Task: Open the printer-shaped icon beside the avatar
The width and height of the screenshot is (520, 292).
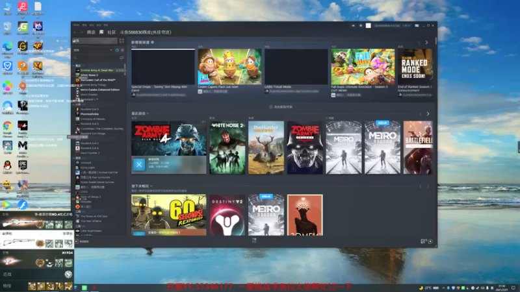Action: click(x=361, y=25)
